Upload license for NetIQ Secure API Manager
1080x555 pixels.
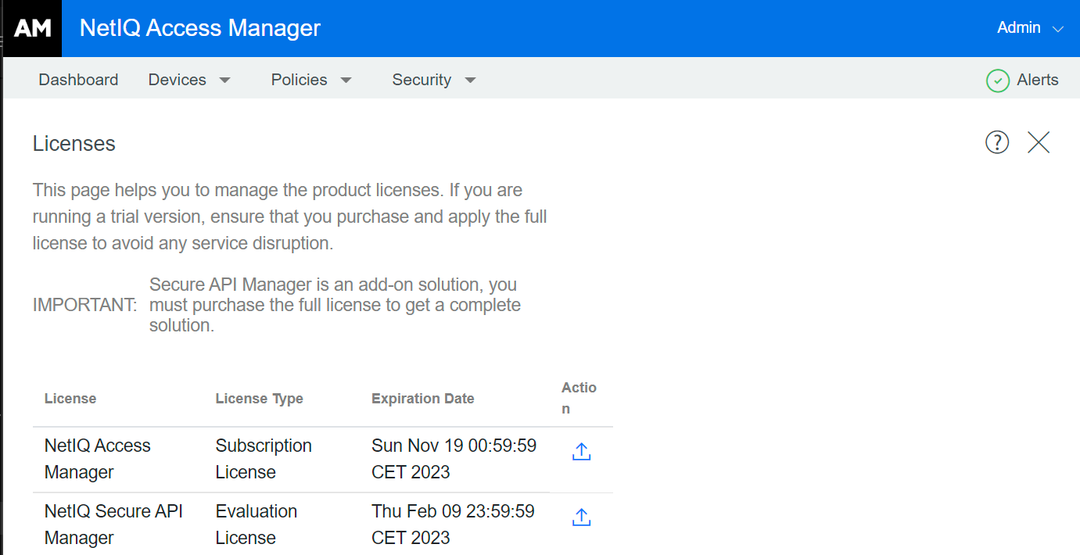click(x=581, y=517)
